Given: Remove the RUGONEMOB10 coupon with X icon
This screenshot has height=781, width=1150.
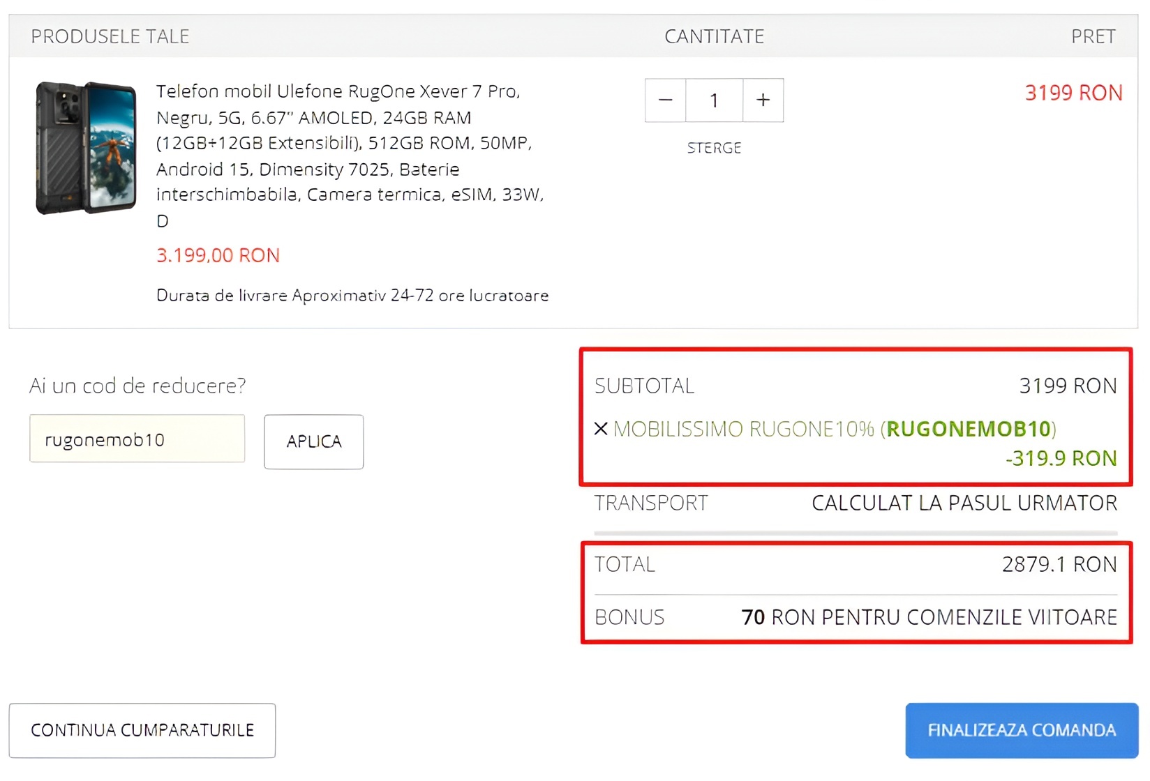Looking at the screenshot, I should 601,429.
